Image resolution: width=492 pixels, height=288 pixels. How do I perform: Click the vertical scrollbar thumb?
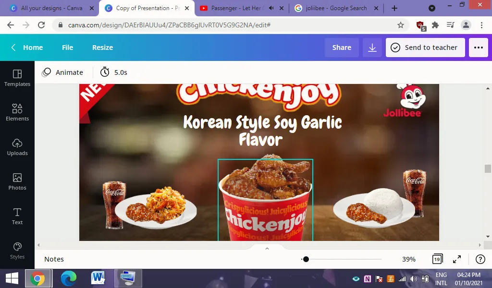click(488, 168)
